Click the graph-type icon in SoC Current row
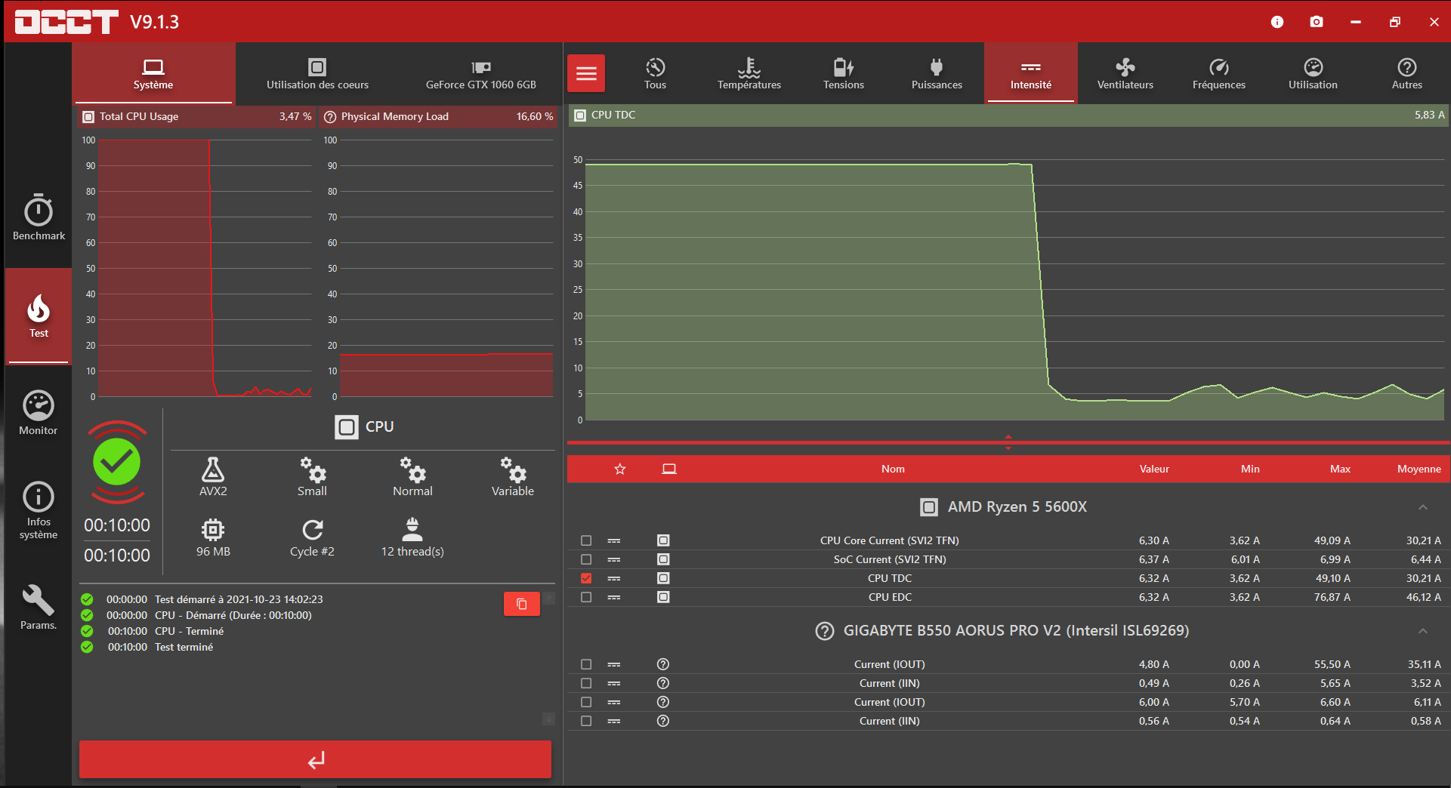 614,559
